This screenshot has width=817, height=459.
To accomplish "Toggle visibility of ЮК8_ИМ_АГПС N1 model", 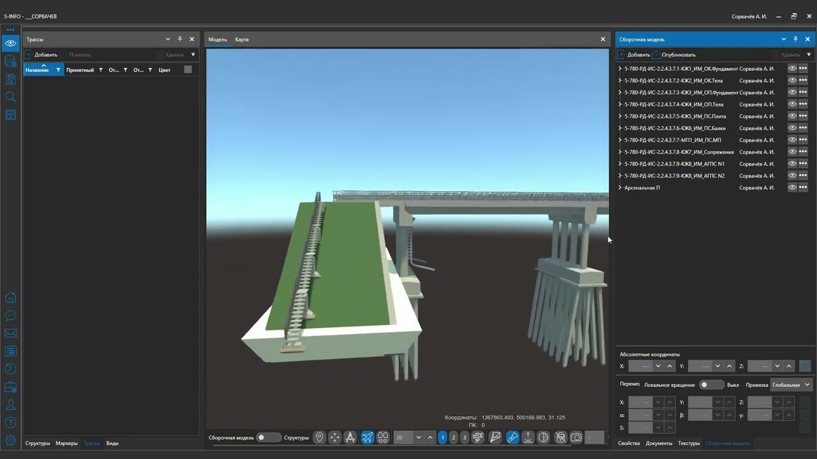I will click(792, 164).
